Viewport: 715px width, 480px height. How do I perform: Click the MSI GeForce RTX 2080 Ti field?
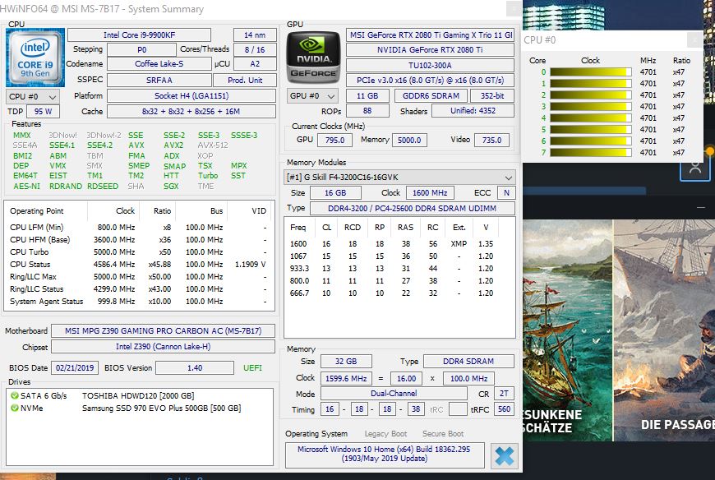pyautogui.click(x=430, y=35)
